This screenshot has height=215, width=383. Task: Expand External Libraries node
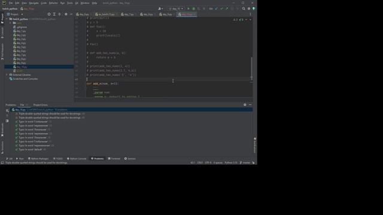click(x=7, y=75)
